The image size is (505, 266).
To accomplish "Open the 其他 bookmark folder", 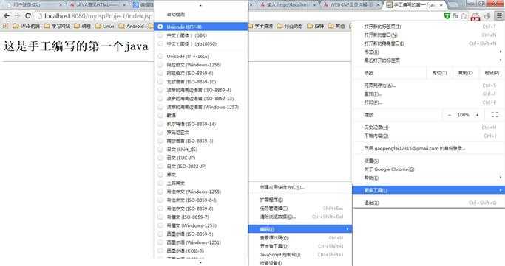I will [x=336, y=26].
